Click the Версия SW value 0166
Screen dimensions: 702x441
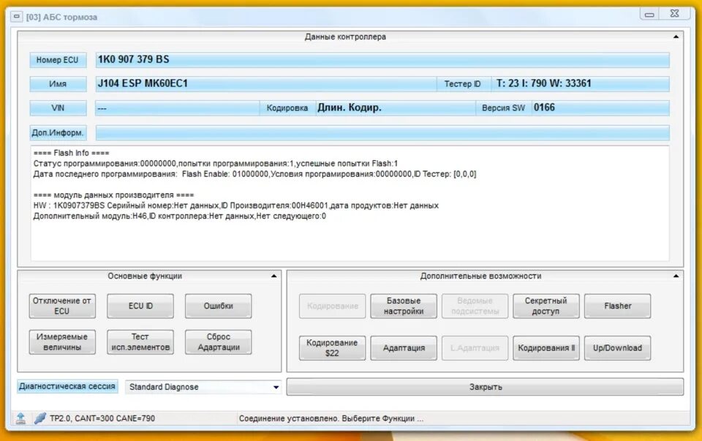(600, 108)
